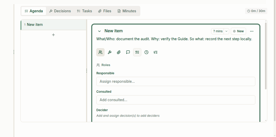This screenshot has width=276, height=137.
Task: Click the 'Assign responsible...' field
Action: pyautogui.click(x=176, y=81)
